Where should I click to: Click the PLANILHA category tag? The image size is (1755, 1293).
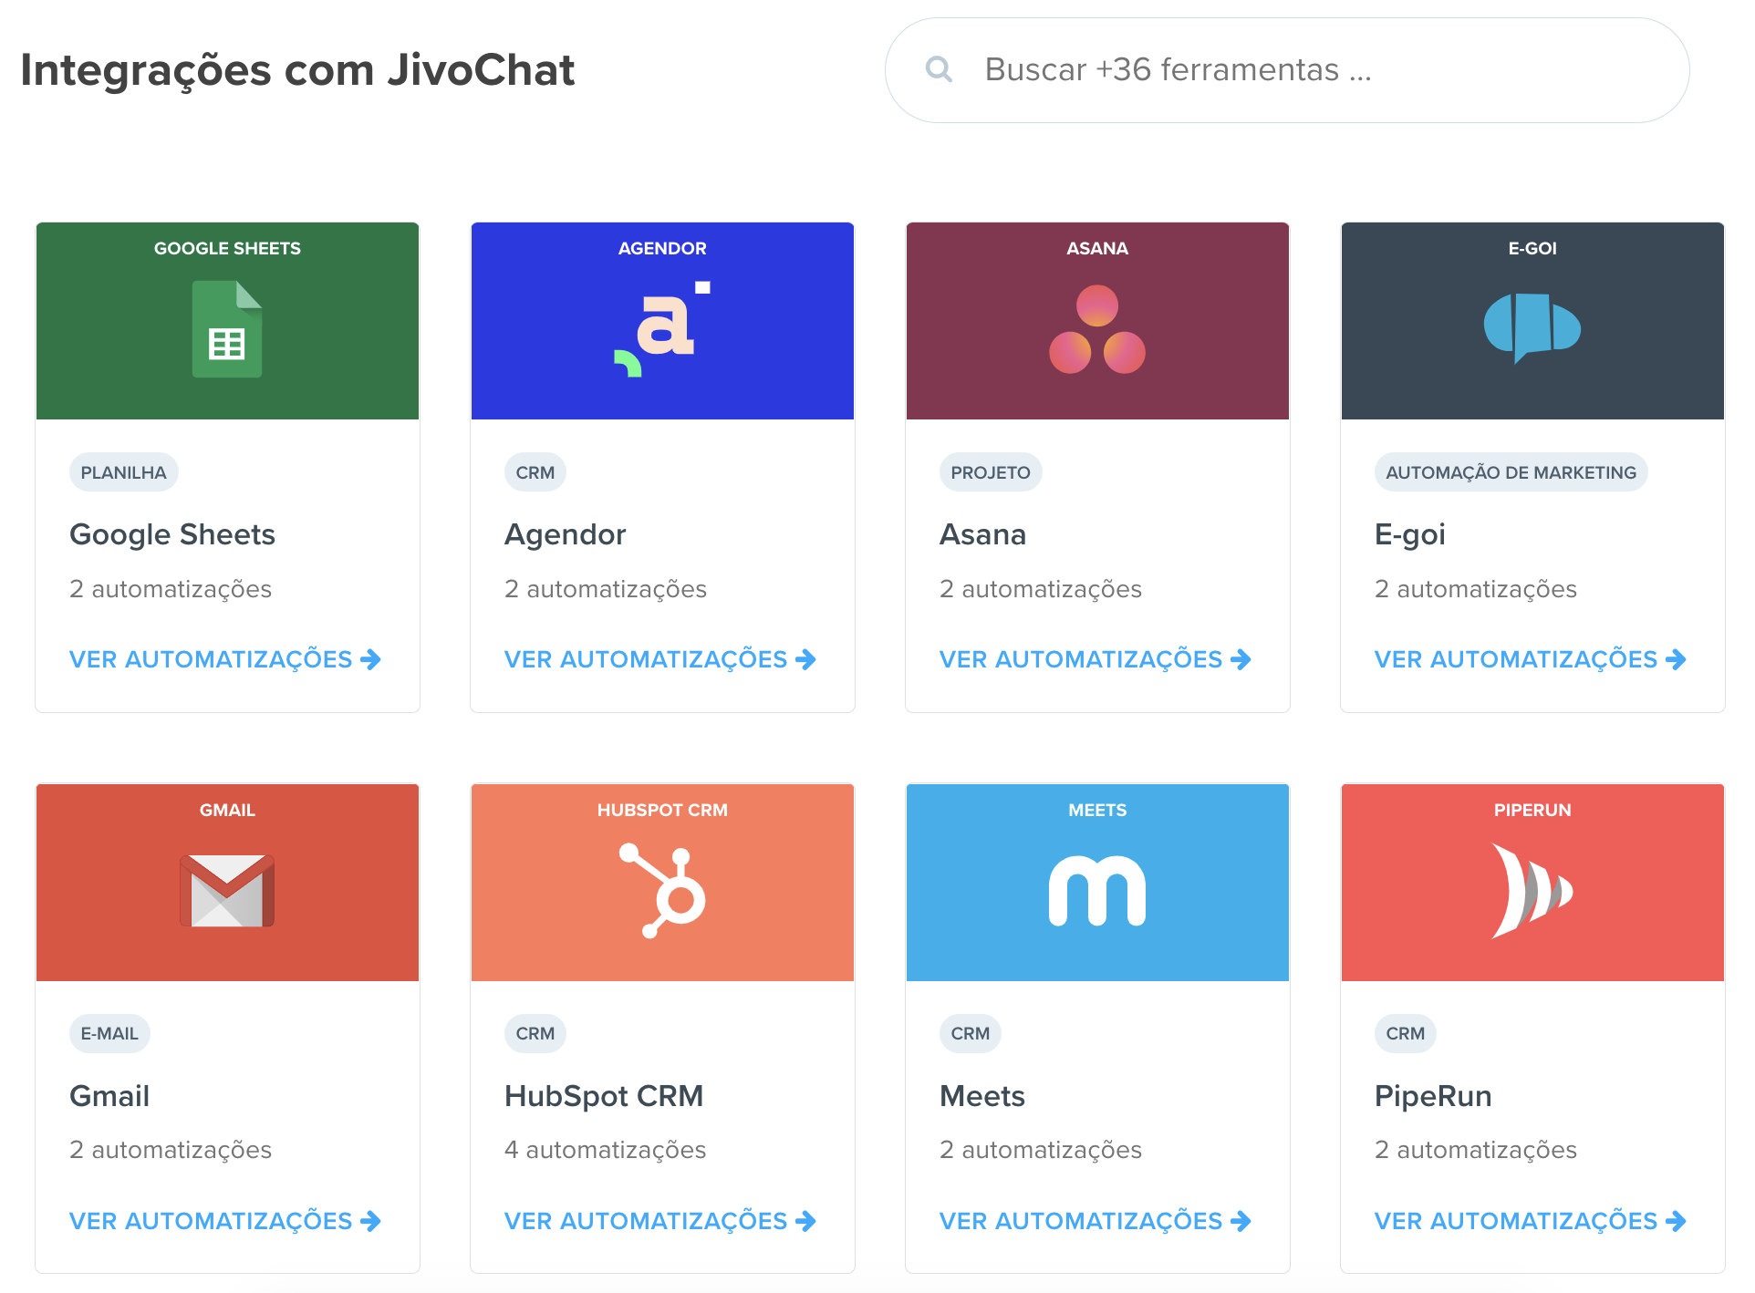124,472
